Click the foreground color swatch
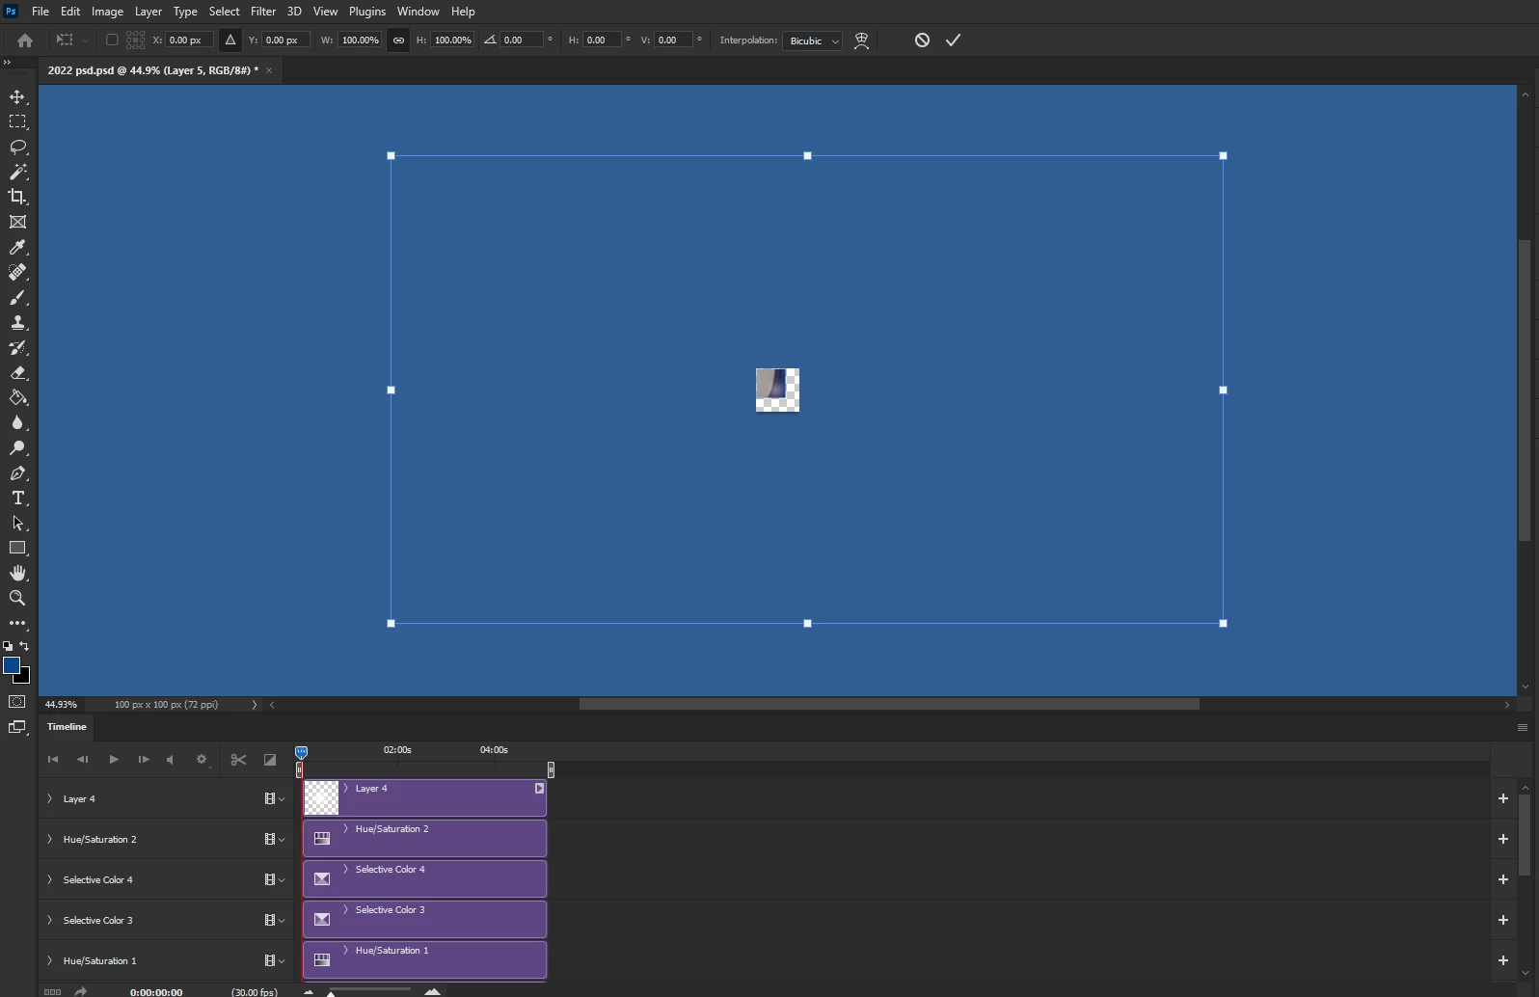 [x=12, y=665]
